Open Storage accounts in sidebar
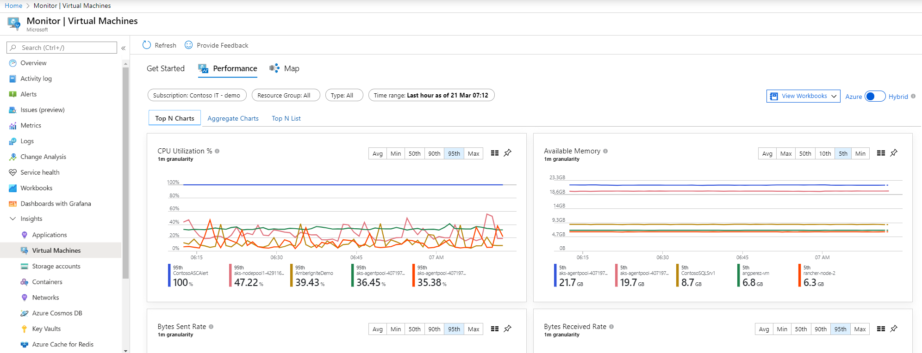This screenshot has width=922, height=353. click(56, 266)
